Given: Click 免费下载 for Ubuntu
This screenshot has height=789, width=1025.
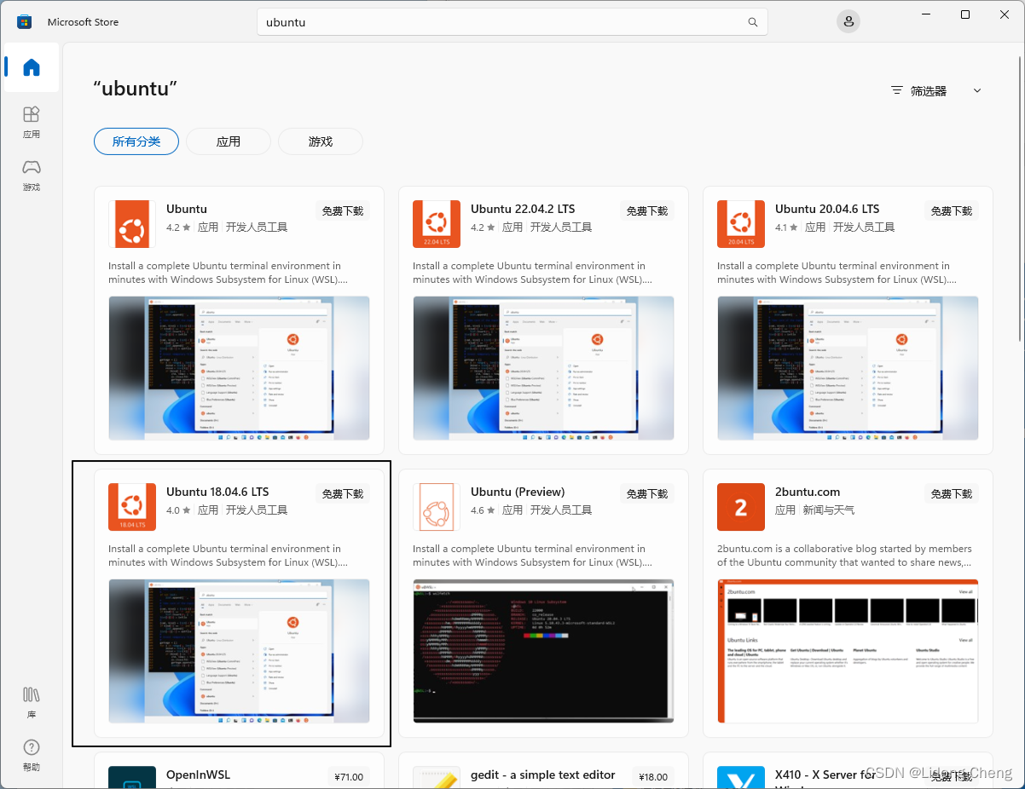Looking at the screenshot, I should pyautogui.click(x=343, y=210).
